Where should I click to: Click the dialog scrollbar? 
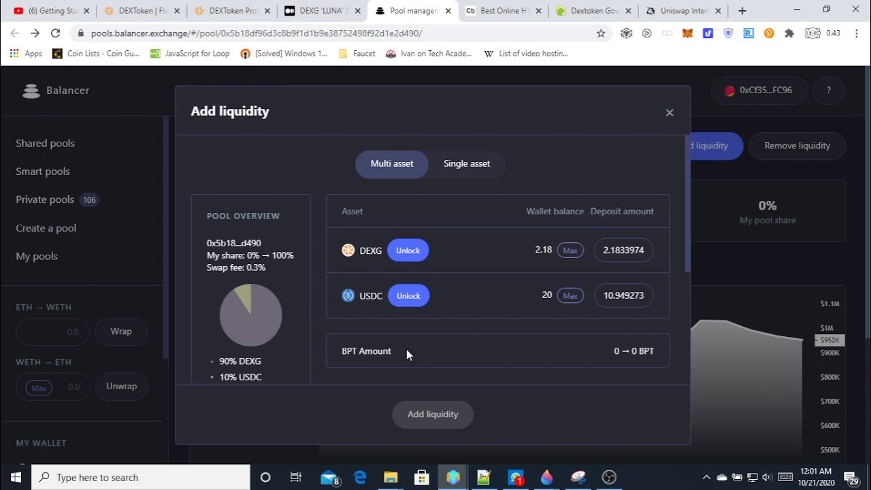click(x=687, y=204)
